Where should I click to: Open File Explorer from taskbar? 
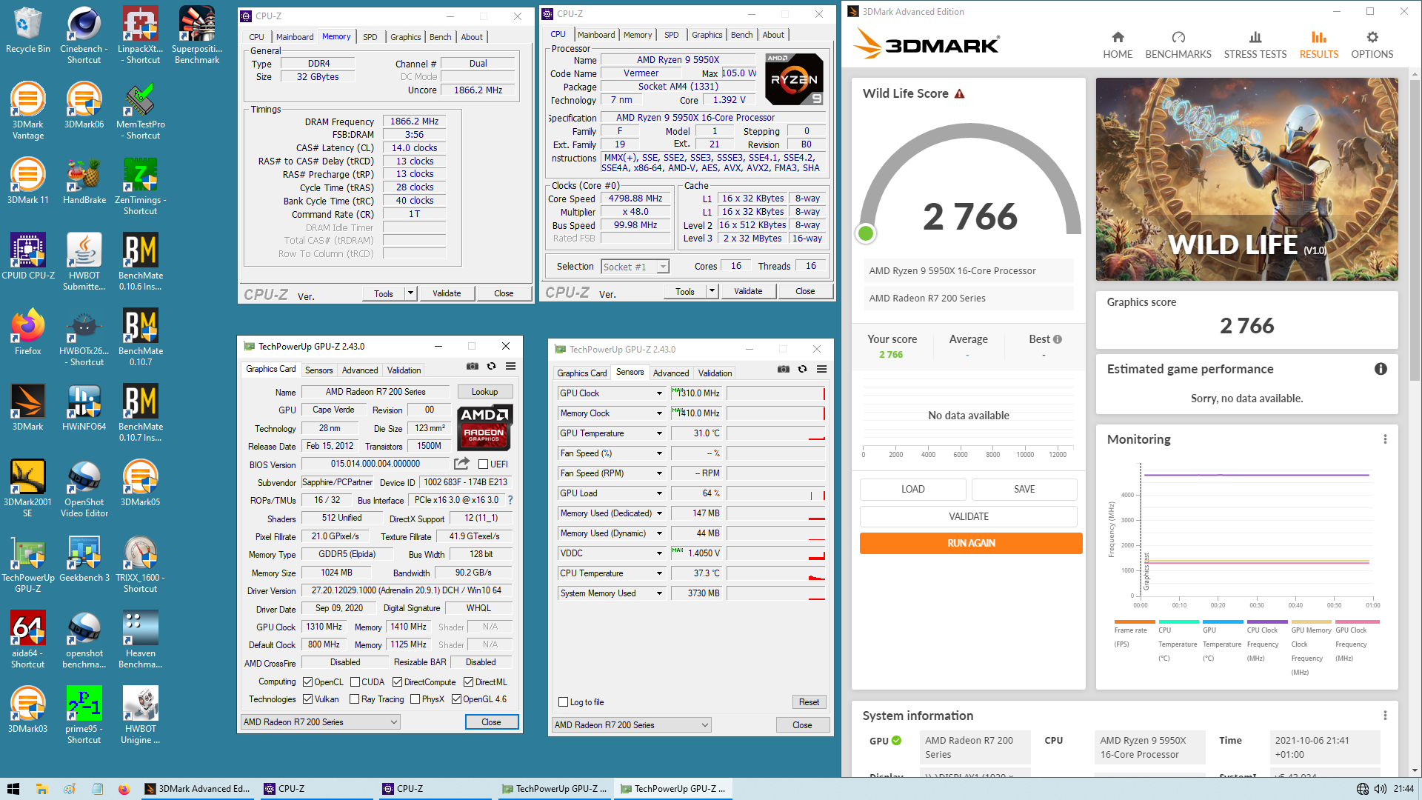41,789
